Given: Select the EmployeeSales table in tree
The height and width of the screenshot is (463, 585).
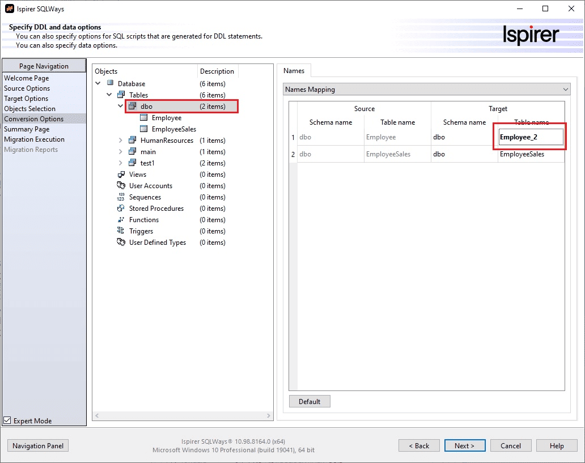Looking at the screenshot, I should (x=173, y=129).
